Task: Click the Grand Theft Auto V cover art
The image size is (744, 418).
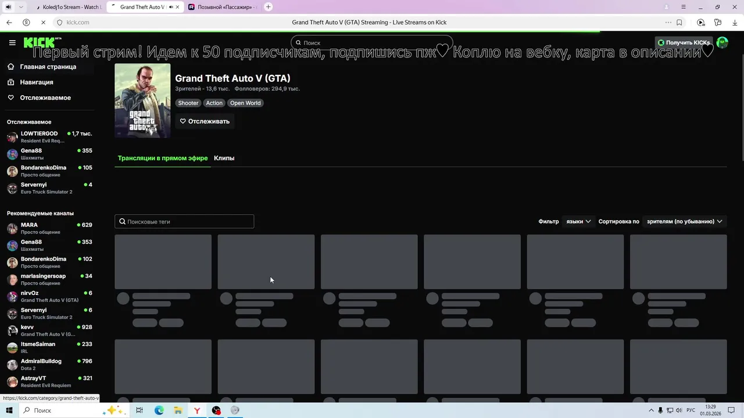Action: coord(142,100)
